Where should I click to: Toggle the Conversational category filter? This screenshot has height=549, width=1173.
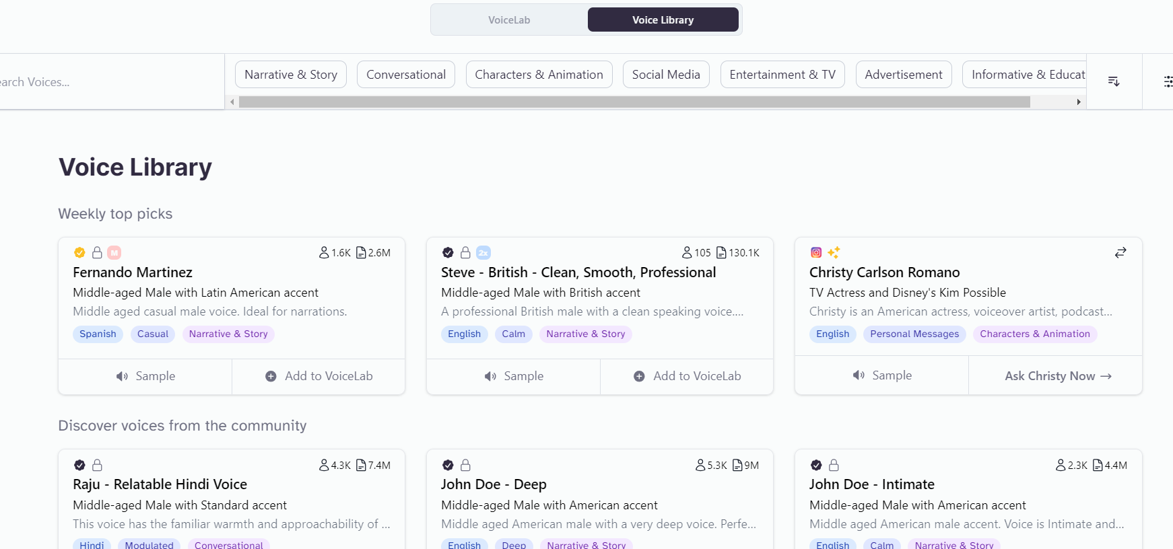coord(406,75)
